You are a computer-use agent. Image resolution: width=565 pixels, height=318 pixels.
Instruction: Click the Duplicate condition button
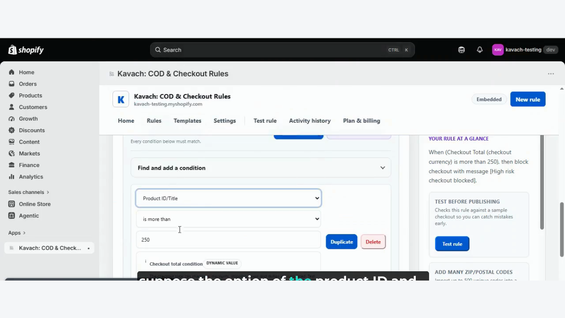(x=341, y=242)
